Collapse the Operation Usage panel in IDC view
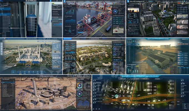 pos(53,17)
